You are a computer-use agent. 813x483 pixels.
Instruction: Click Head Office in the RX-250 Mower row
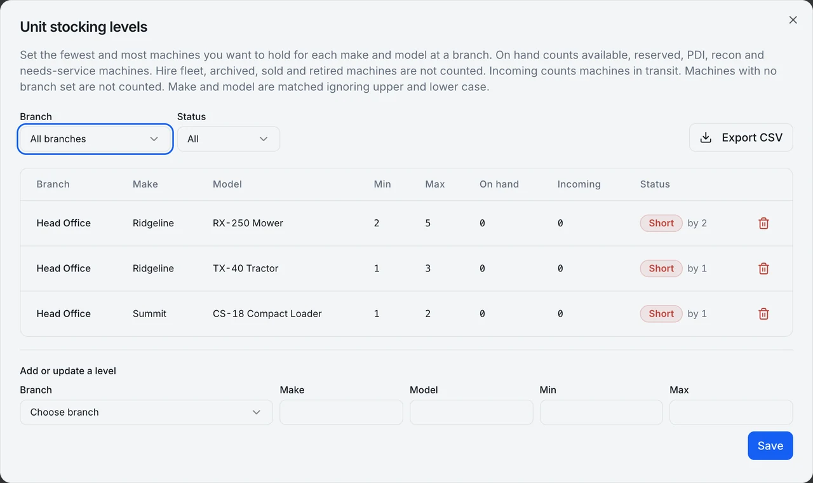click(x=64, y=223)
